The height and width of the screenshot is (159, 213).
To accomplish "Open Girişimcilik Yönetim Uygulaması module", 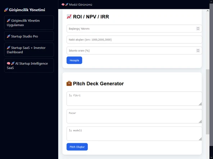I will [x=29, y=23].
